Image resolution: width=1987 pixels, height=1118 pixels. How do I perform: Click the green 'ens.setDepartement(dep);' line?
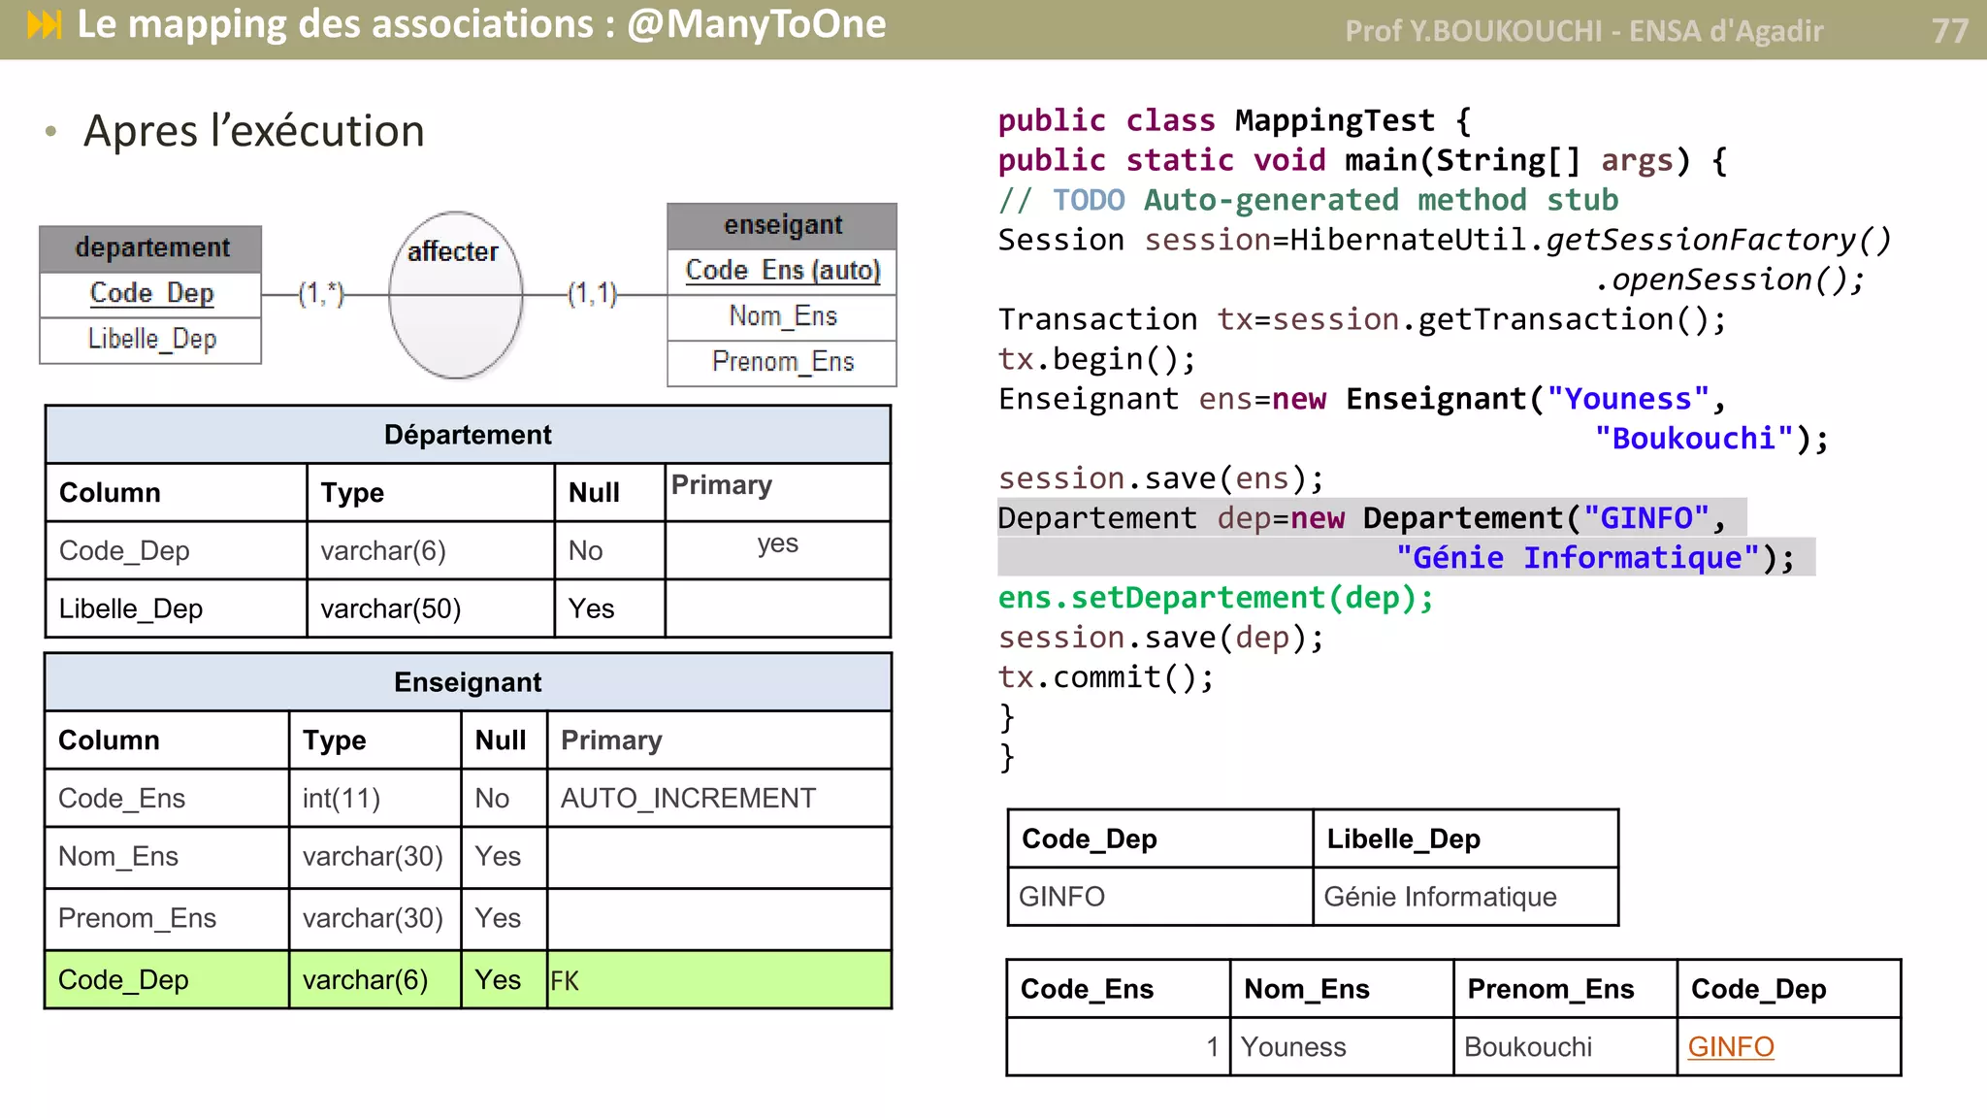tap(1216, 599)
